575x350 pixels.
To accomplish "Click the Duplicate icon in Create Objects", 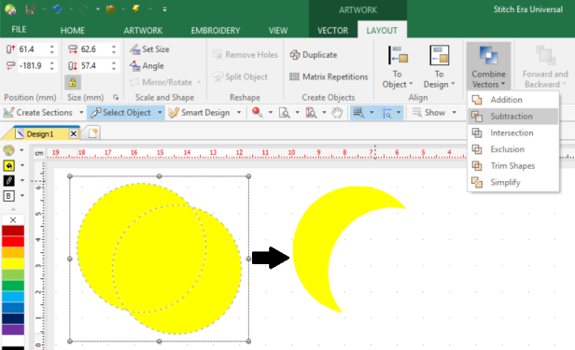I will (295, 55).
